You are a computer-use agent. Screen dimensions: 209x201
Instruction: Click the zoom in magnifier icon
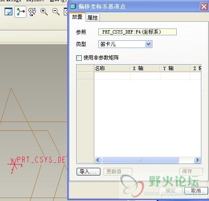pos(44,12)
